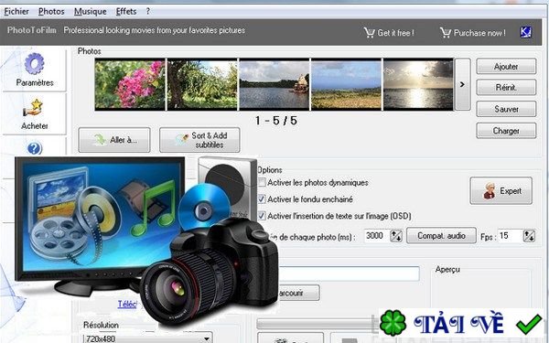Open the Photos menu
The height and width of the screenshot is (343, 549).
[51, 12]
